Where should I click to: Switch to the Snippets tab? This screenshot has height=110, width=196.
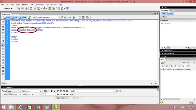pos(177,59)
